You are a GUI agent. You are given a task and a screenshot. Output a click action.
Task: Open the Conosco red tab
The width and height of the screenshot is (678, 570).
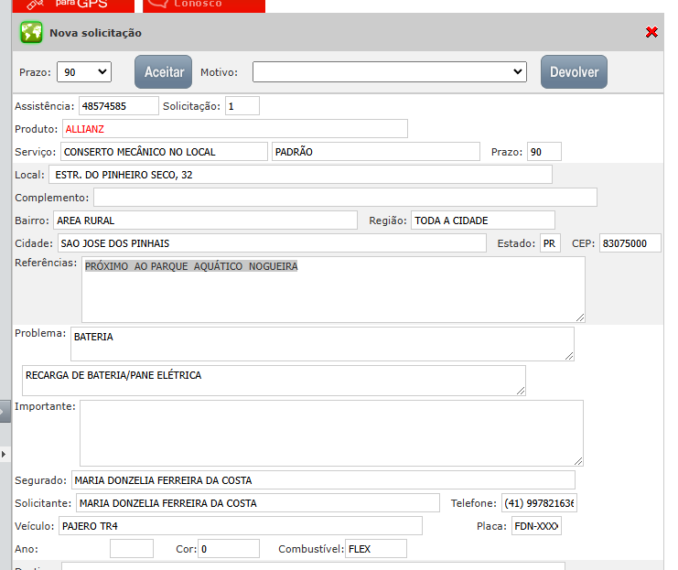(204, 5)
